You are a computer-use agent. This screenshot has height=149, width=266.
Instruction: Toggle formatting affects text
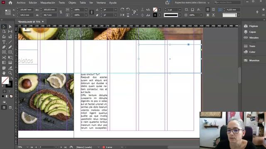[10, 91]
